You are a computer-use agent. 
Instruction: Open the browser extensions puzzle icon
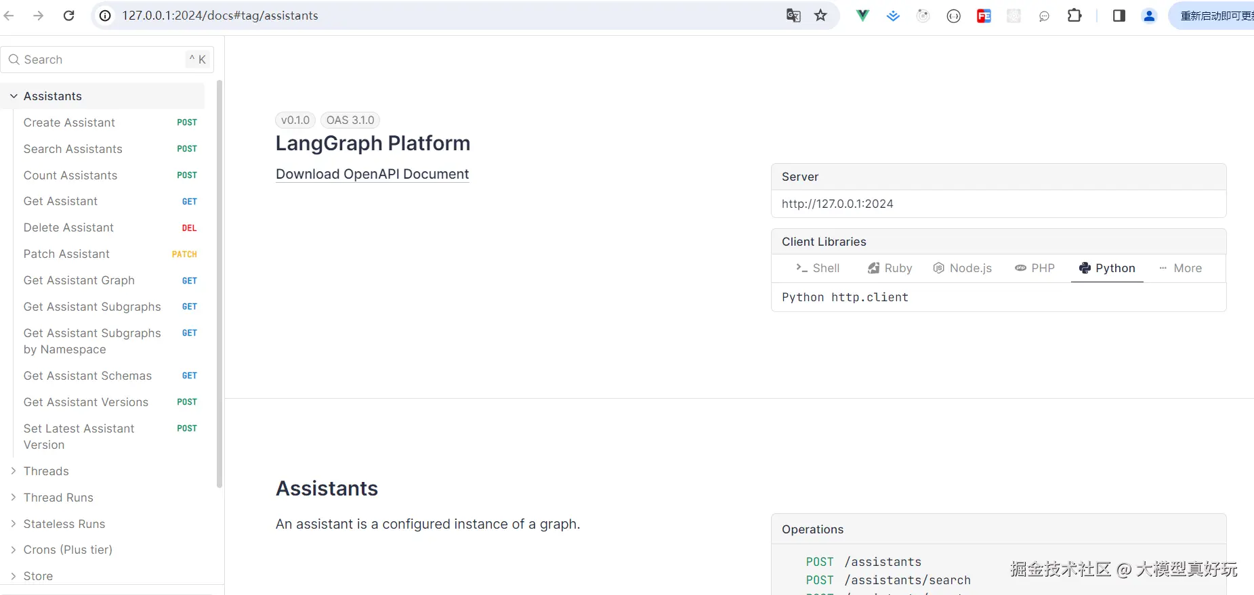[1074, 16]
